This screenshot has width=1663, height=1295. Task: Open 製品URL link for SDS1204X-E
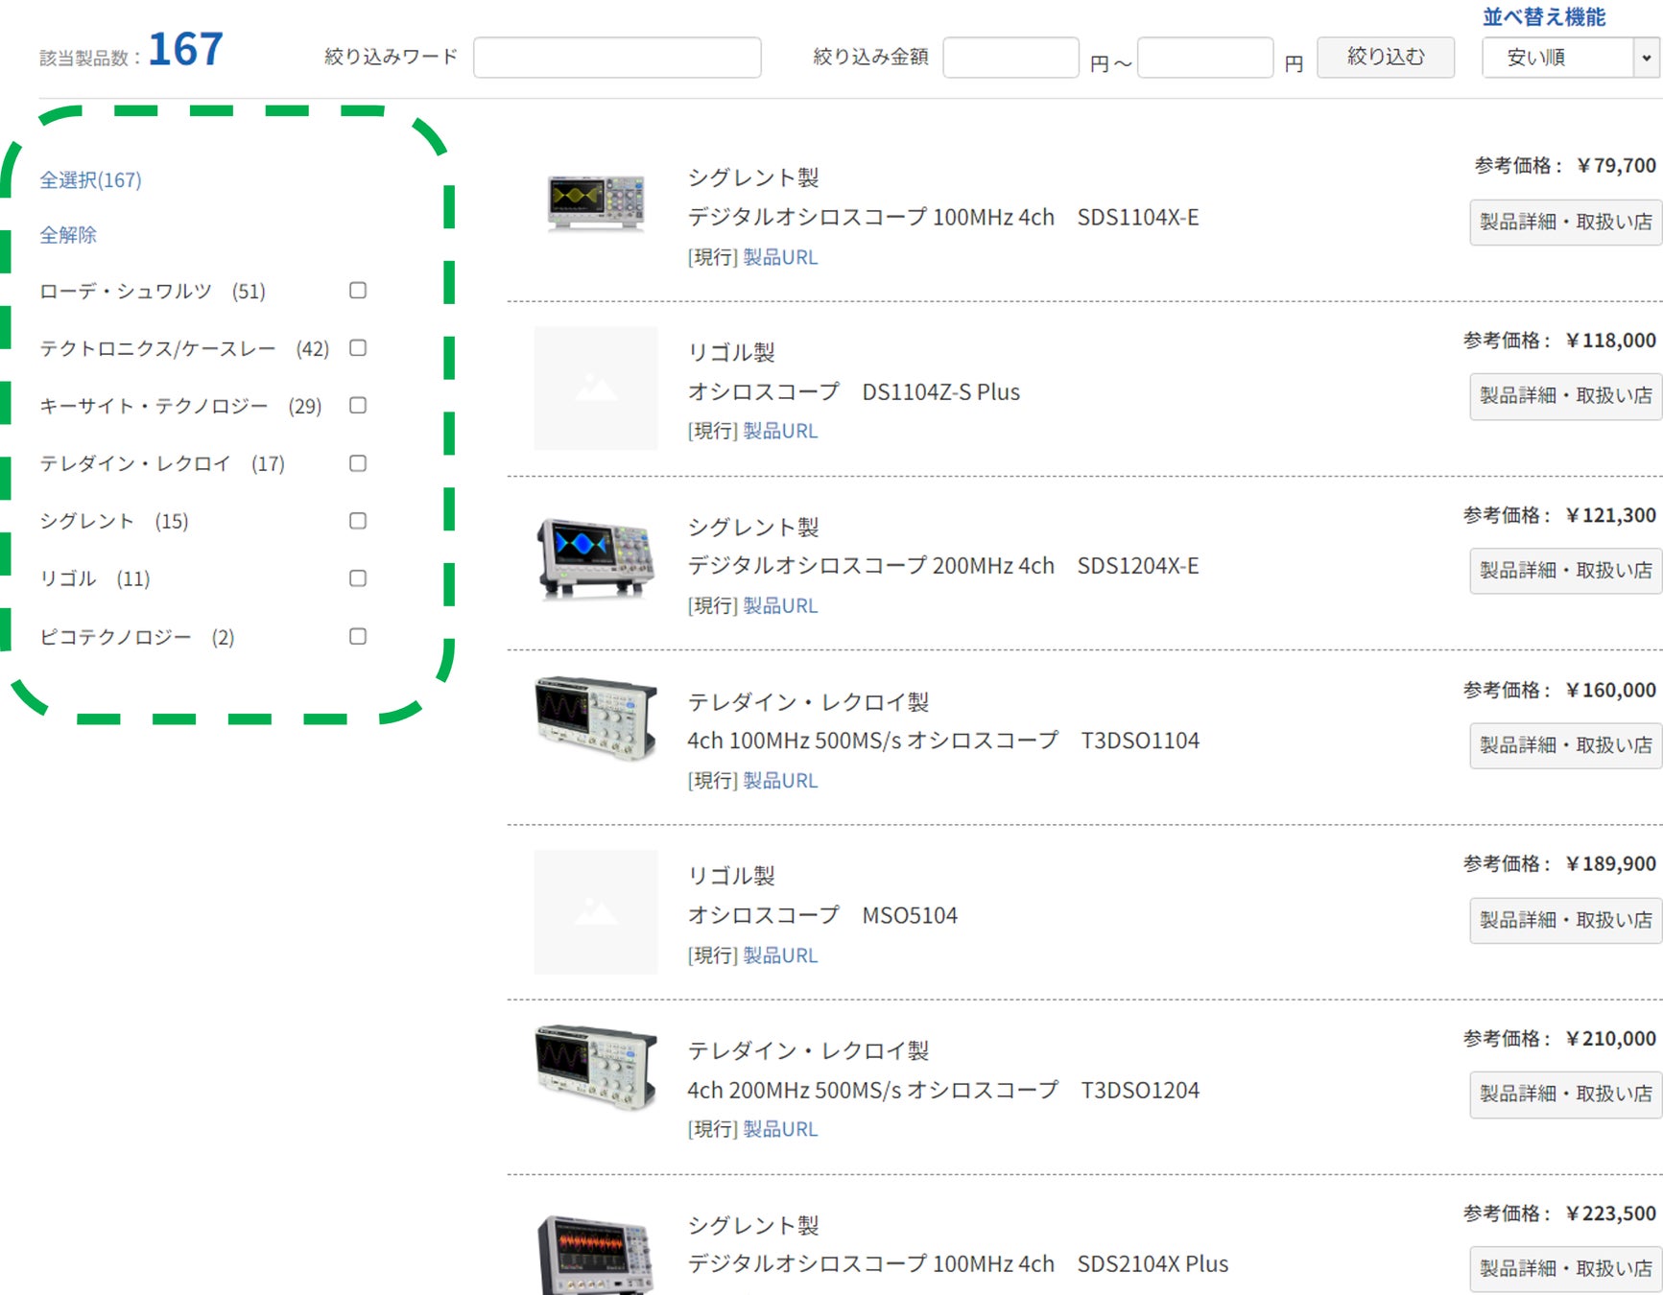(x=780, y=605)
